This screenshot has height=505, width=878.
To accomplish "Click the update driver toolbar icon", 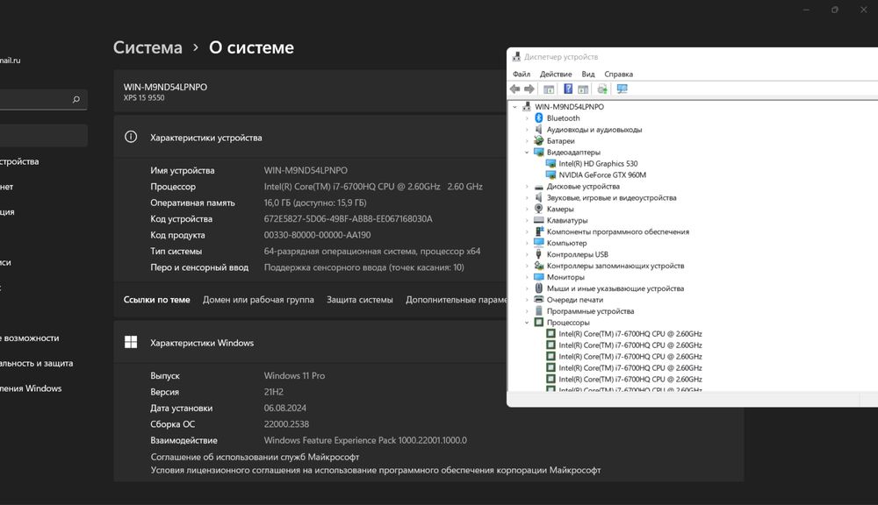I will tap(602, 89).
